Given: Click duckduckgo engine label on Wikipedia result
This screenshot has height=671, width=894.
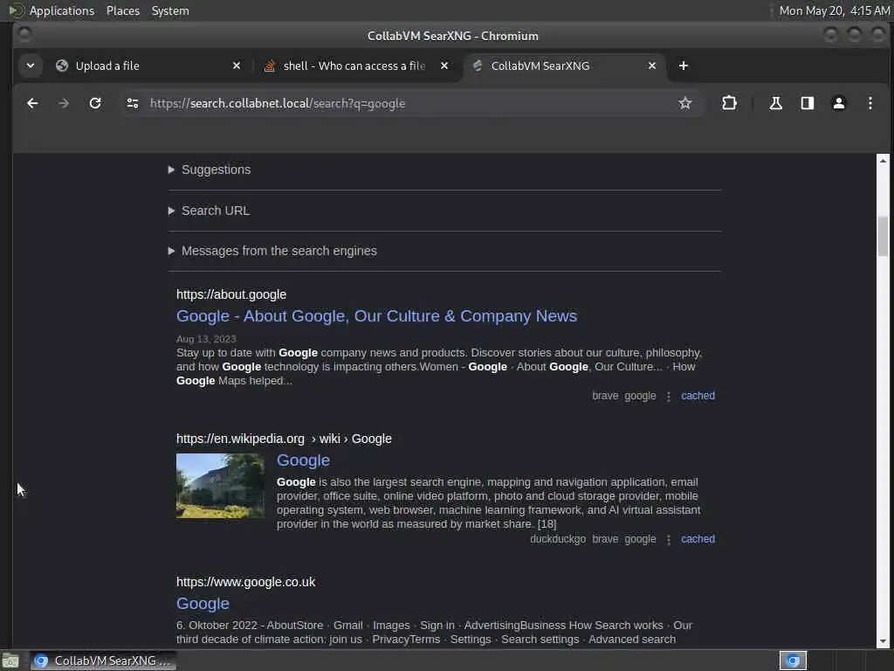Looking at the screenshot, I should (558, 538).
